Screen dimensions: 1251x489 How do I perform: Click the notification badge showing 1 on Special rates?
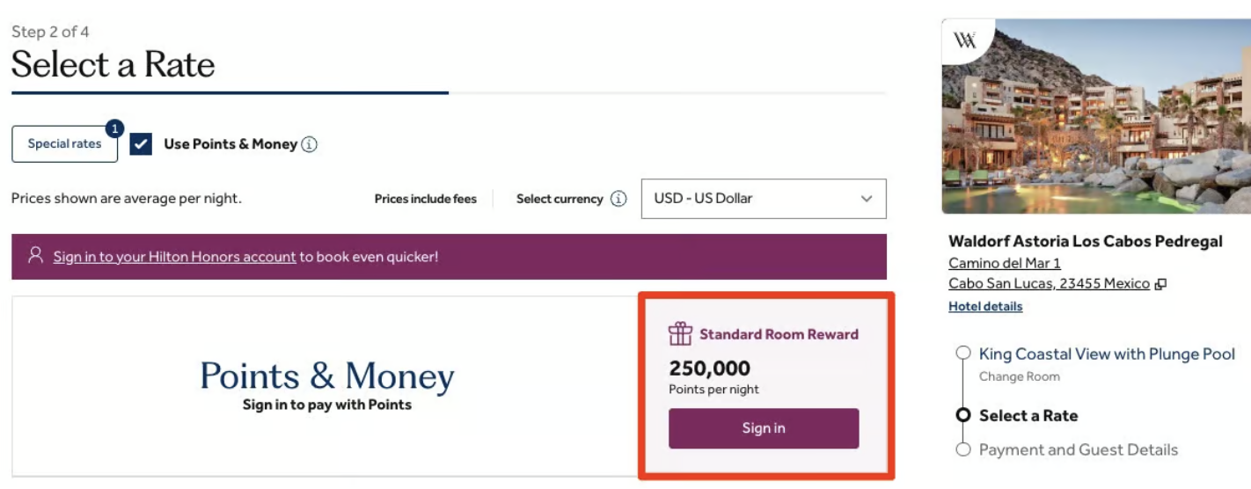113,129
